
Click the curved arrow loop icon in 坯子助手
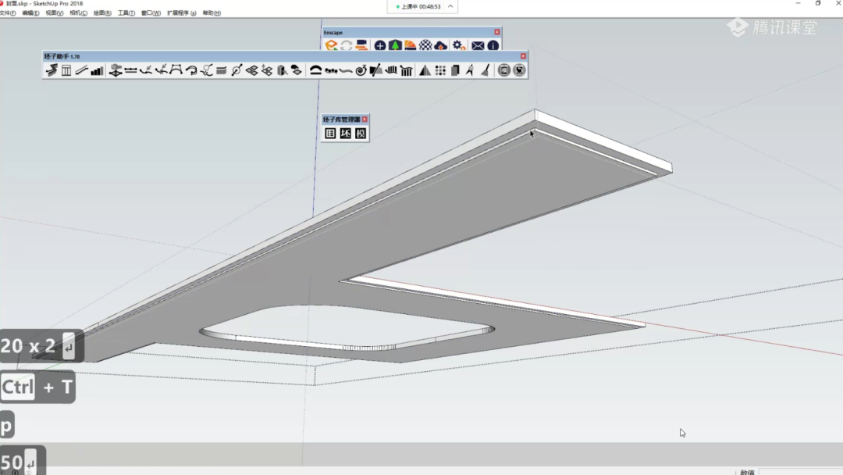coord(191,70)
